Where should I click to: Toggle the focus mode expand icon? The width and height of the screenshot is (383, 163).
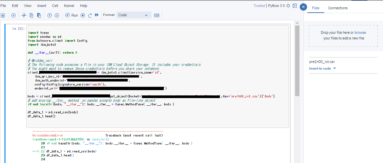[x=295, y=6]
